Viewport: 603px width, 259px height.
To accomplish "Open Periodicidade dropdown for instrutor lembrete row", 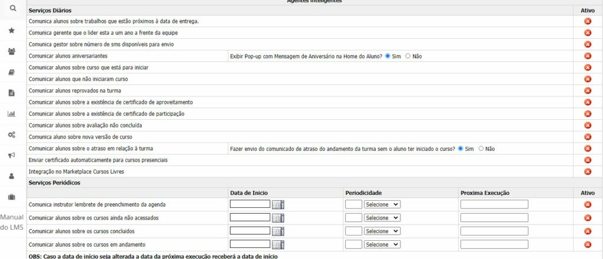I will pyautogui.click(x=382, y=204).
